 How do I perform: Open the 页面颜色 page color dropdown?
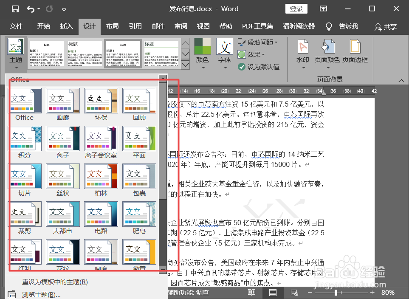[327, 54]
